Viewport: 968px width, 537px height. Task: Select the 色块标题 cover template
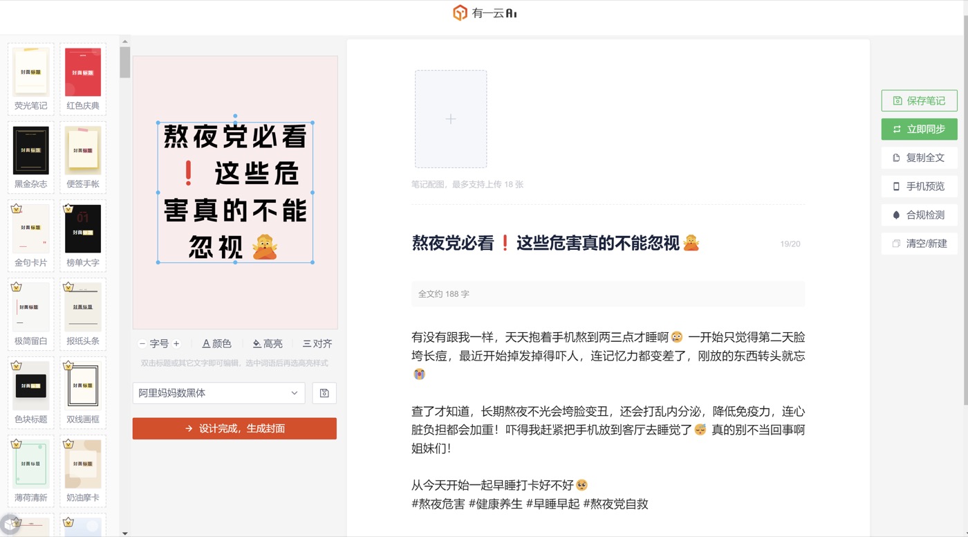pos(31,392)
